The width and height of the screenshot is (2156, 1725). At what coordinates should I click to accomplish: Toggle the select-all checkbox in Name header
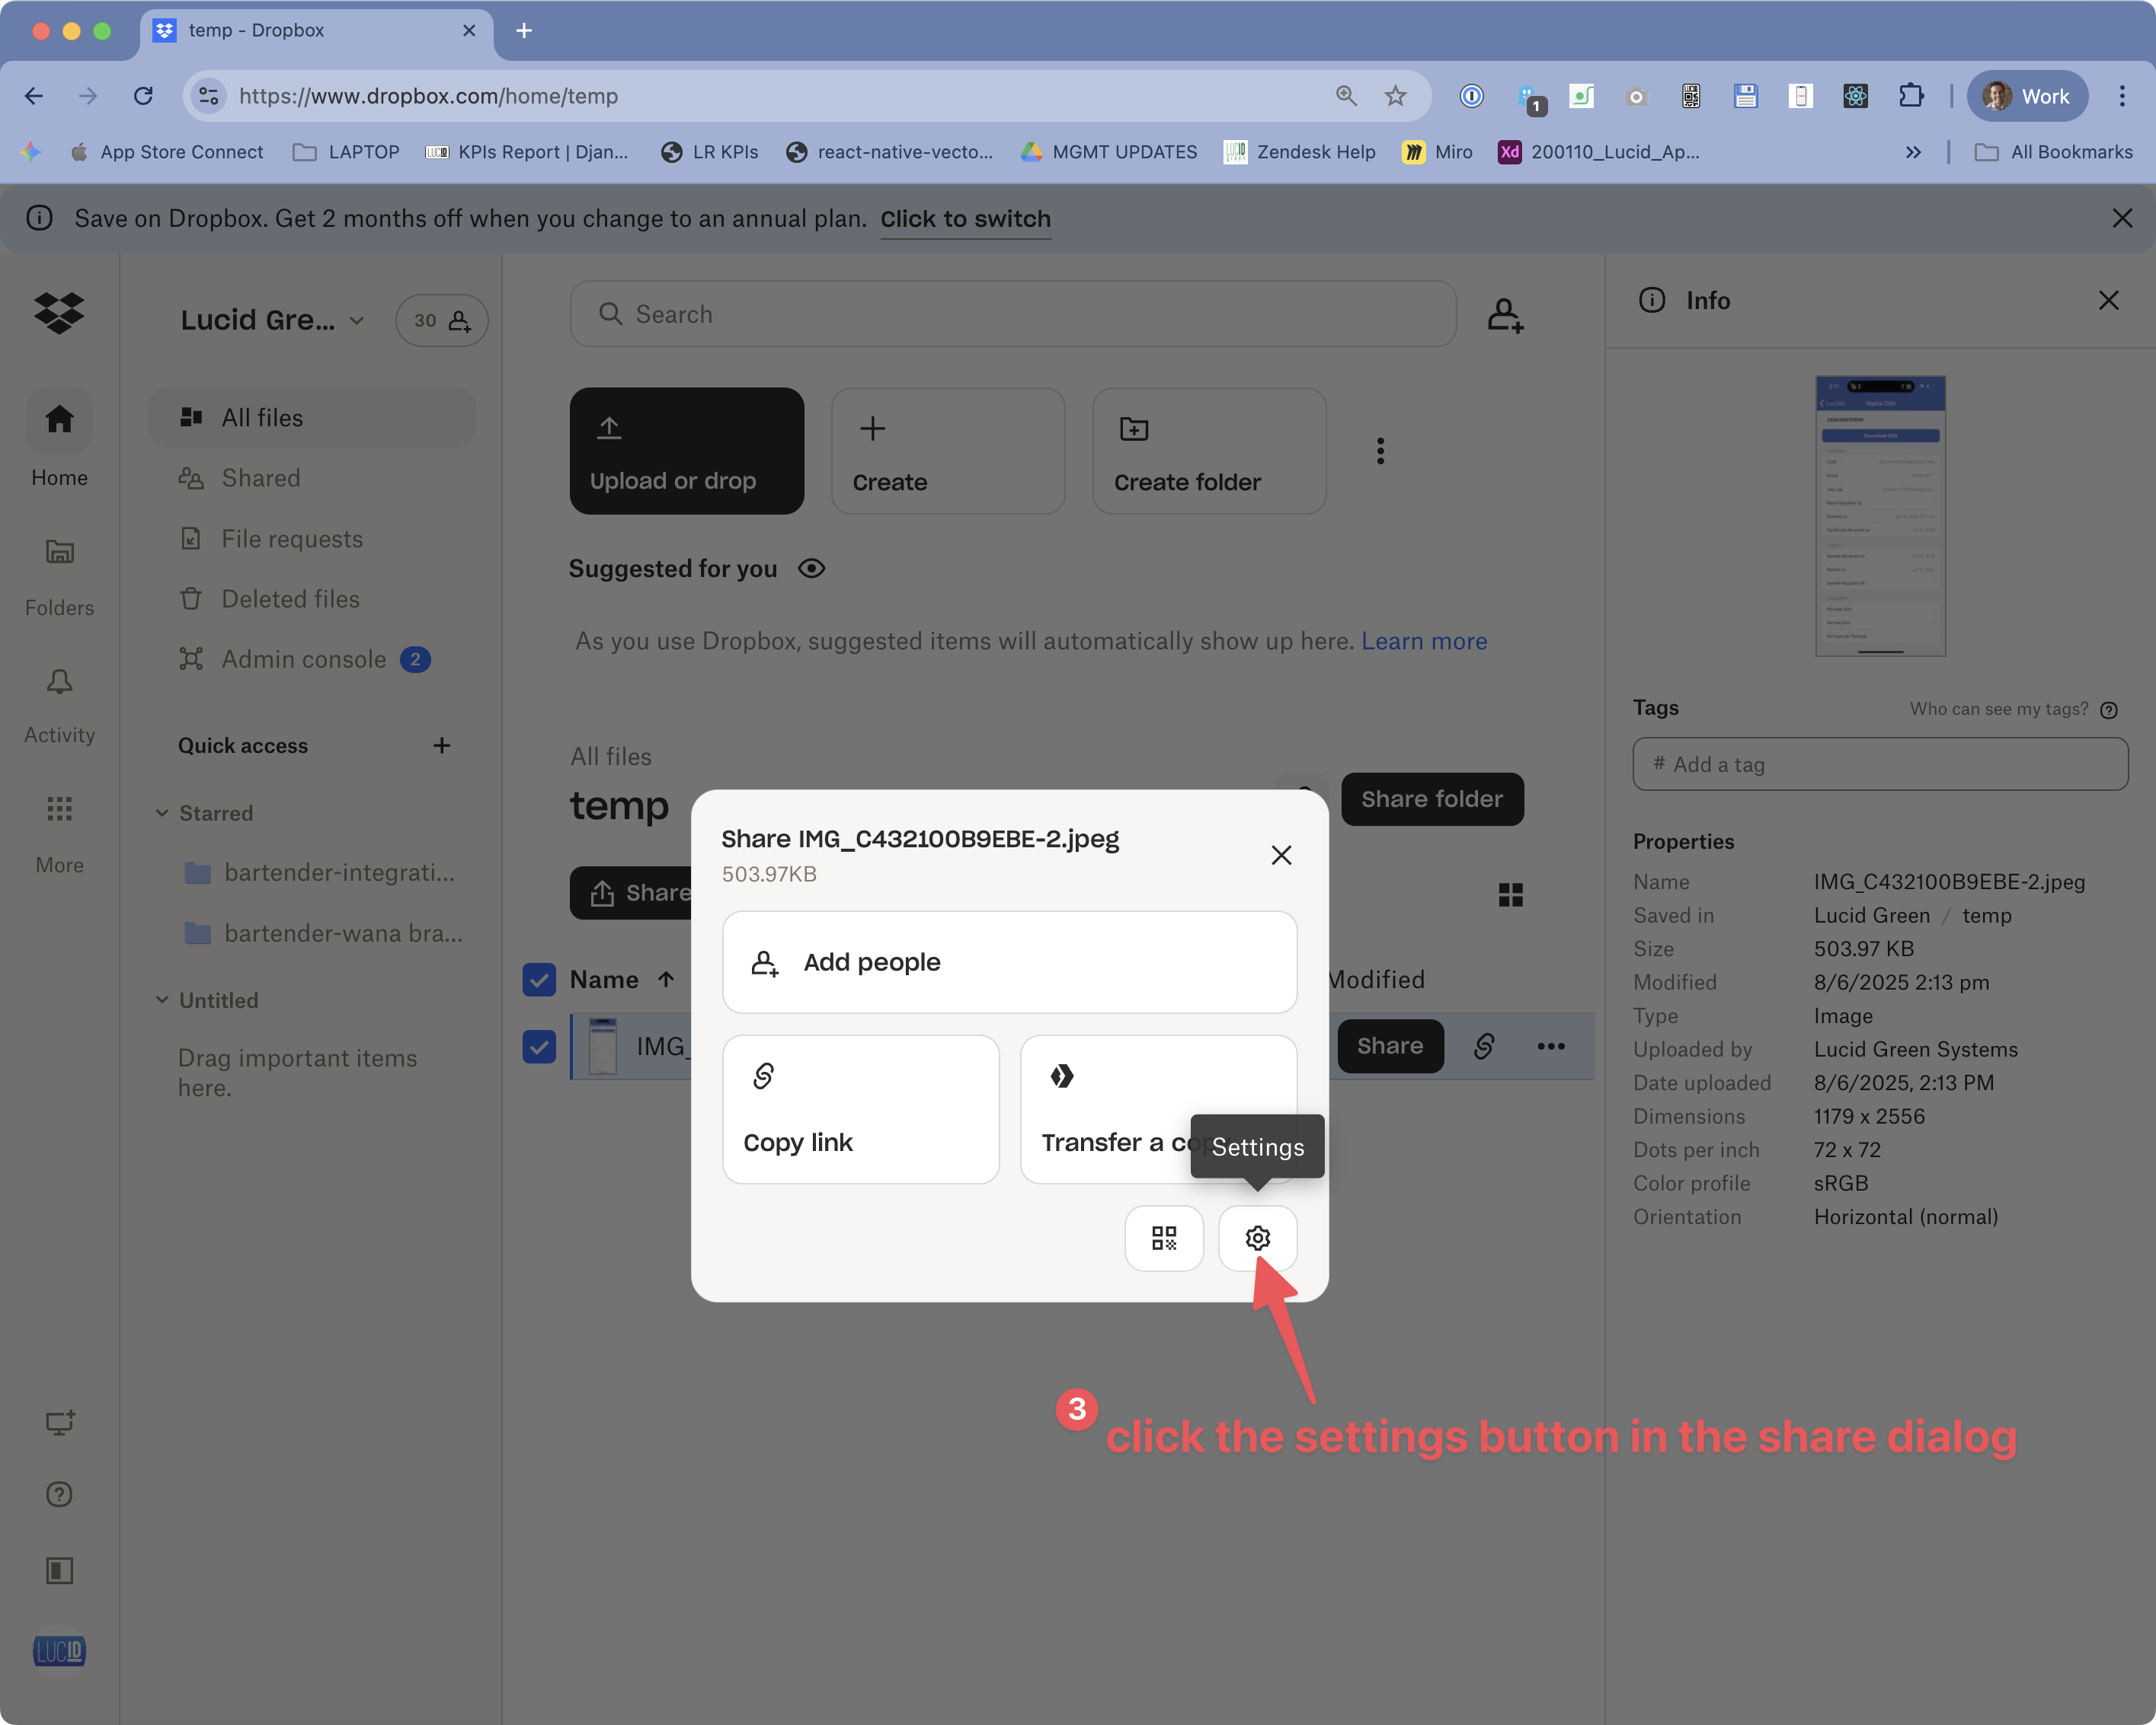(x=539, y=980)
